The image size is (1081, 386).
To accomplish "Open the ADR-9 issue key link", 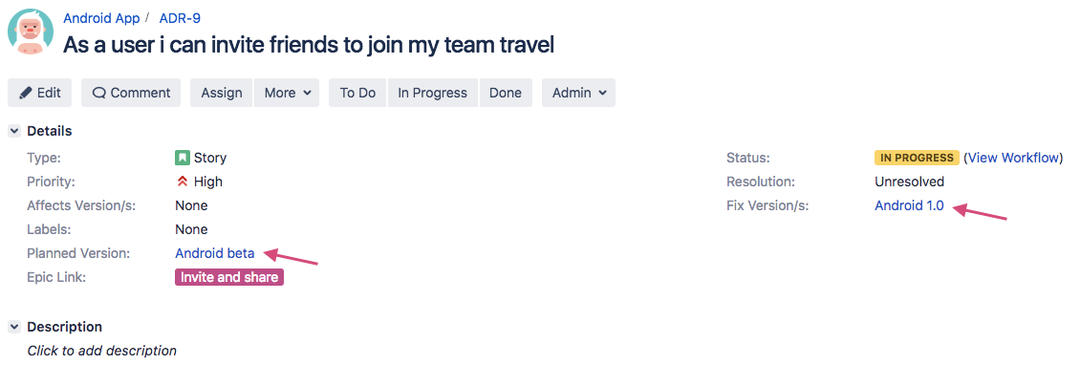I will pyautogui.click(x=180, y=18).
